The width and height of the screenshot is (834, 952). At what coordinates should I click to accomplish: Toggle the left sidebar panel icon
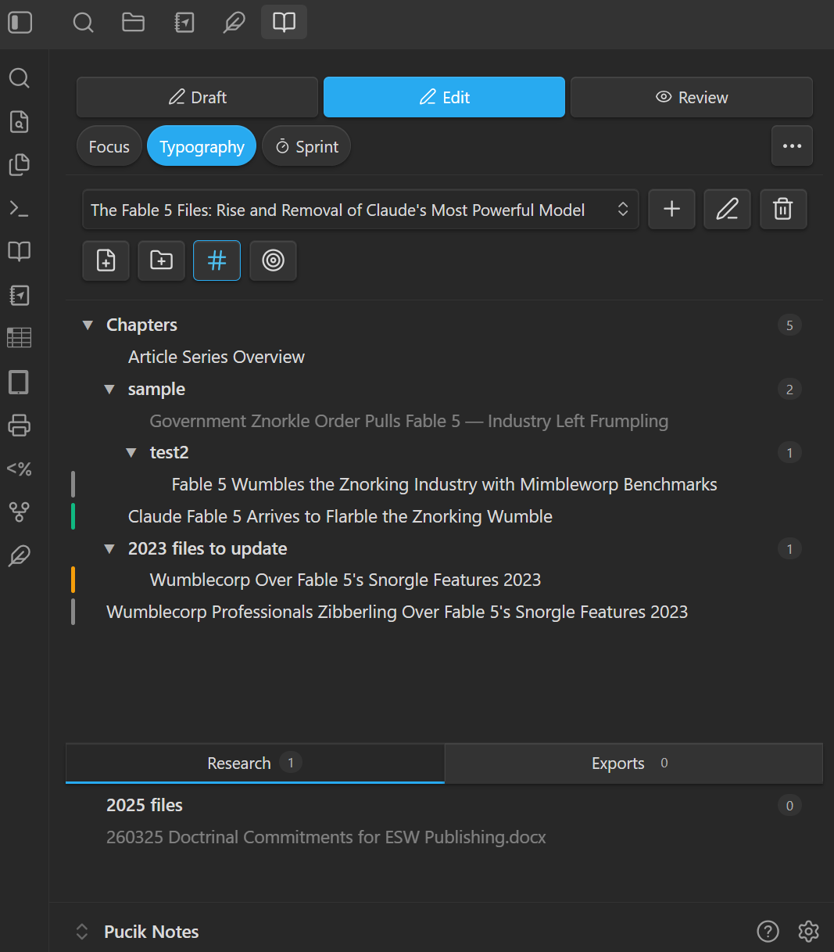pyautogui.click(x=20, y=22)
